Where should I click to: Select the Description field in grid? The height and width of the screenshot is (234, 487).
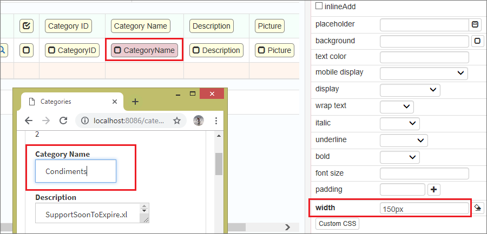point(216,50)
